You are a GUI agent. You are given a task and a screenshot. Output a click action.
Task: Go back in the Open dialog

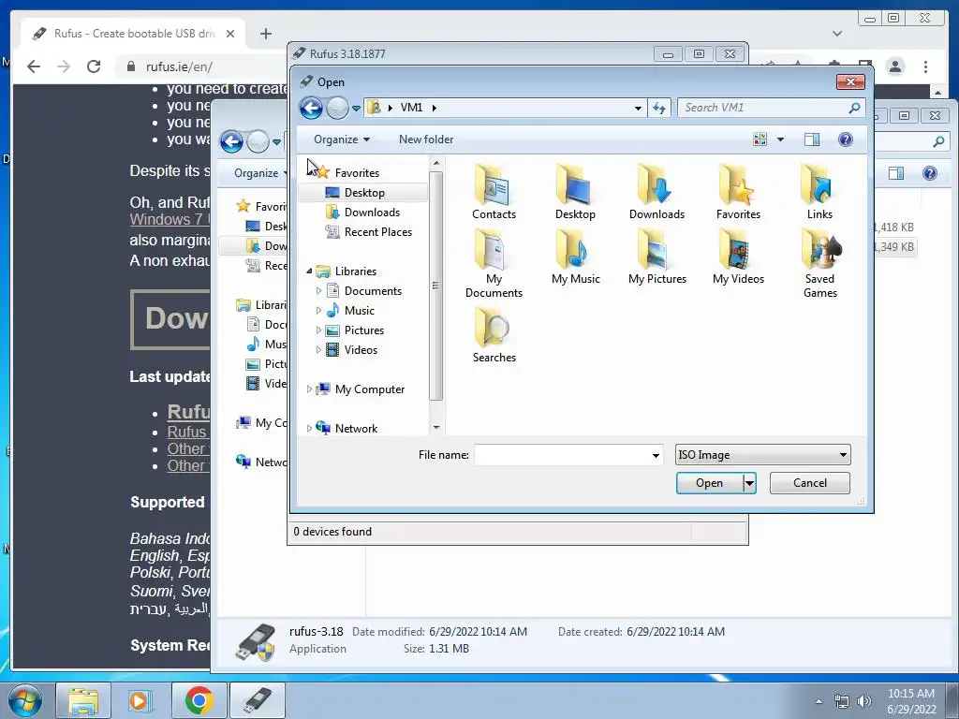click(x=311, y=109)
